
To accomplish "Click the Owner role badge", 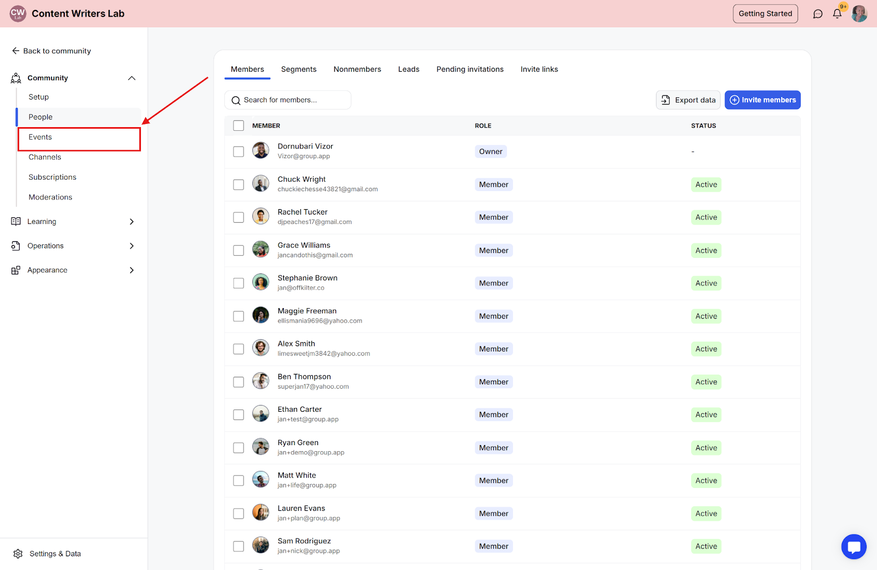I will click(491, 152).
